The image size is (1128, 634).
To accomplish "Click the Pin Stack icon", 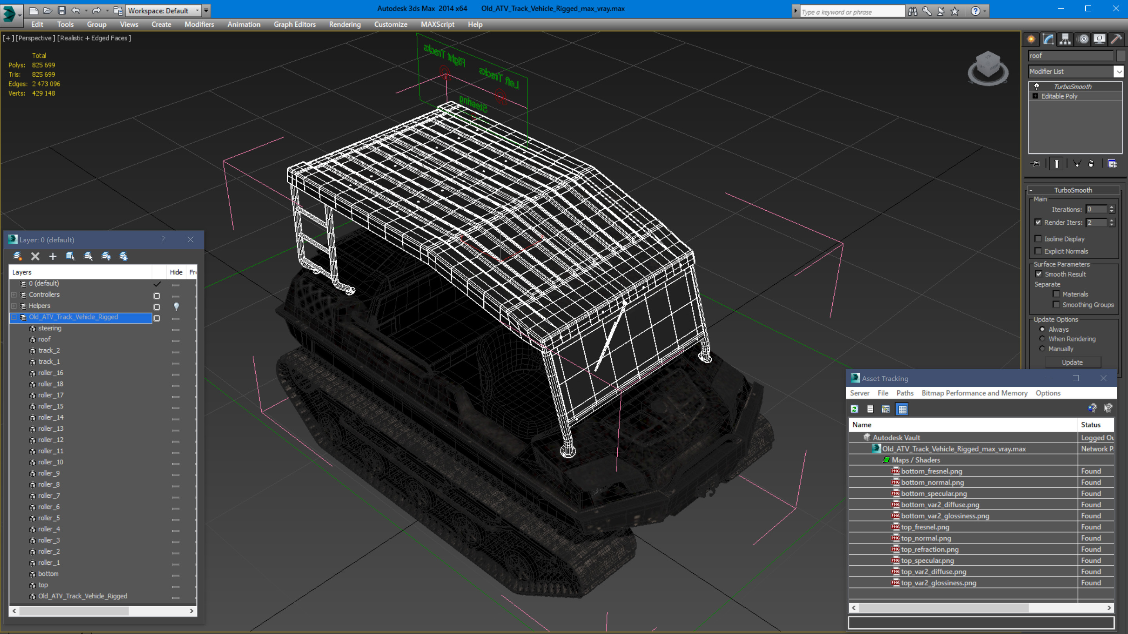I will (1036, 163).
